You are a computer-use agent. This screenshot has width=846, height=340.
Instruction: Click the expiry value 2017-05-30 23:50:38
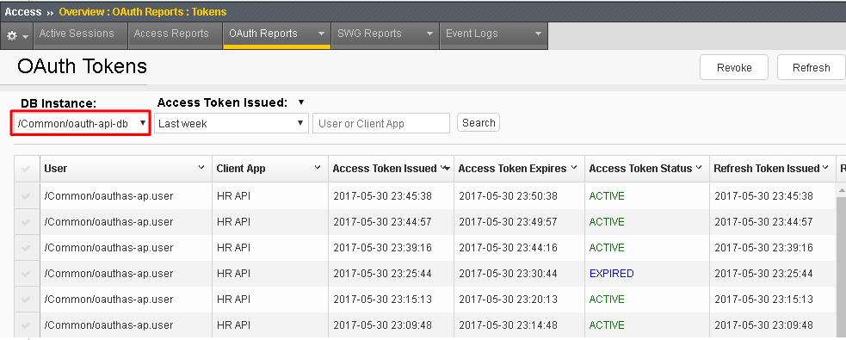508,196
